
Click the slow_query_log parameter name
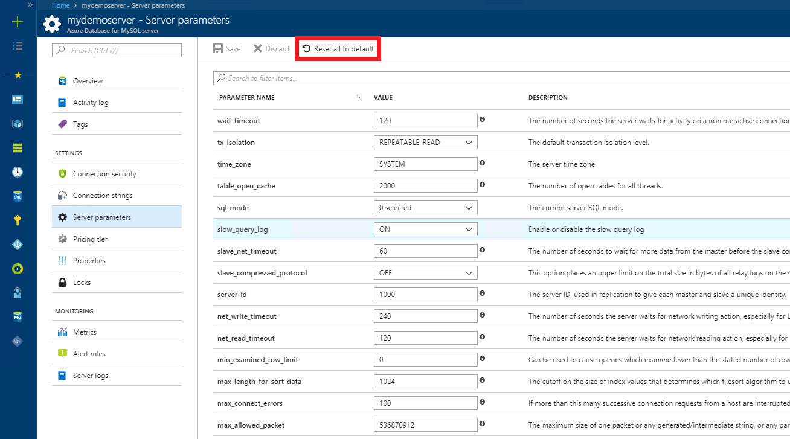click(x=243, y=229)
